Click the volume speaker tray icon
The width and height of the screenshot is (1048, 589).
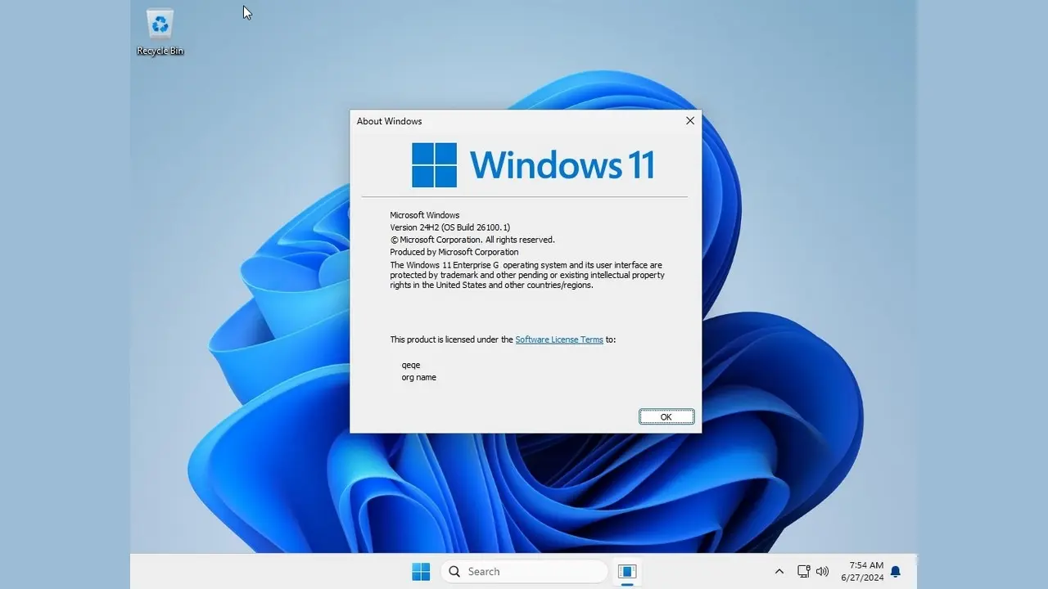tap(822, 571)
